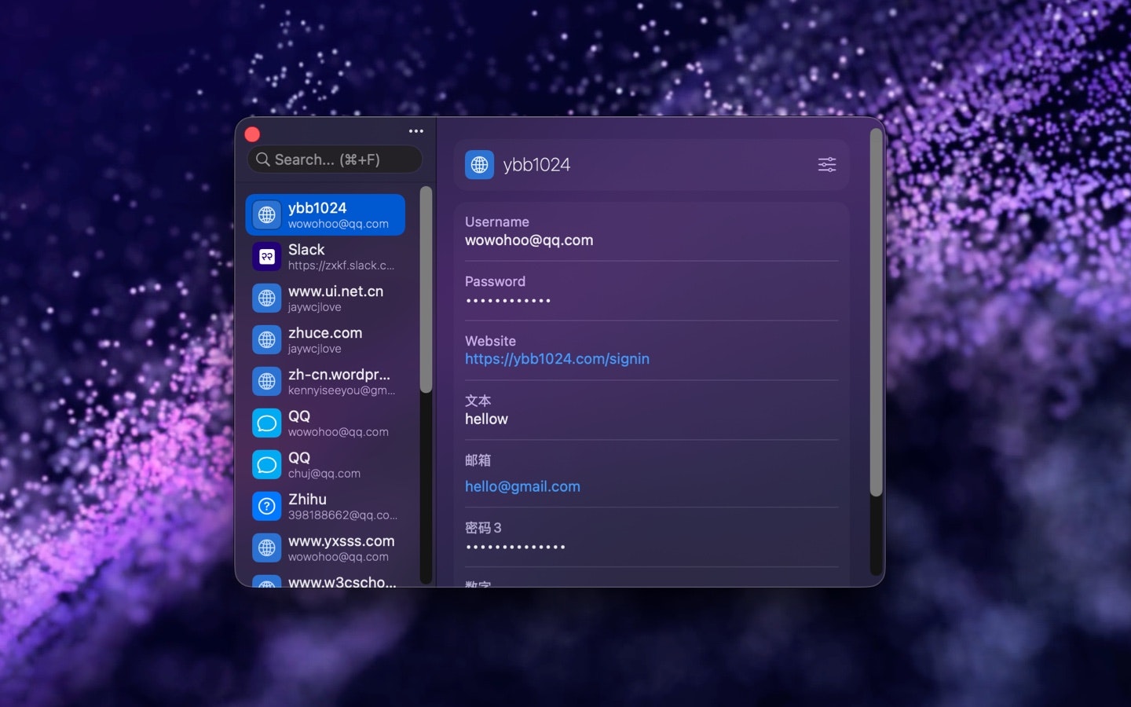Select the Slack entry icon in sidebar
Screen dimensions: 1131x707
267,256
